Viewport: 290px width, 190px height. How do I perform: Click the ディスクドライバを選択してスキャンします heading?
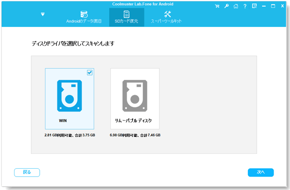pos(73,44)
